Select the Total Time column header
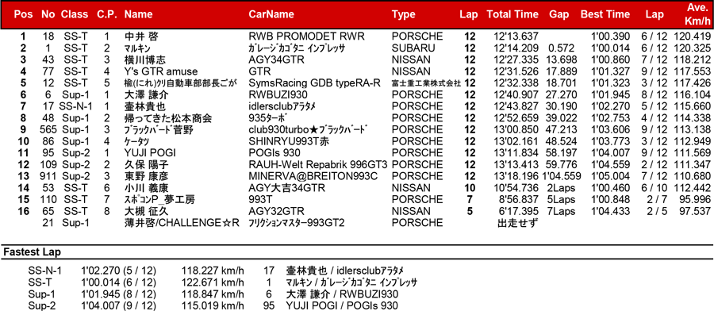714x311 pixels. coord(512,14)
